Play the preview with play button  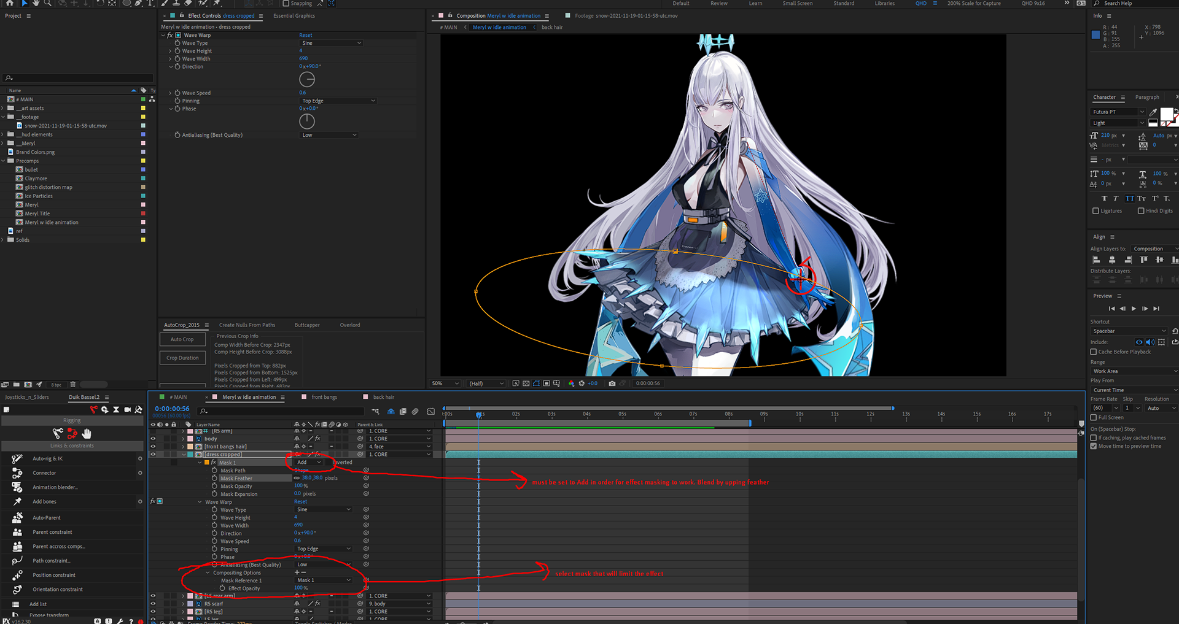[1134, 309]
